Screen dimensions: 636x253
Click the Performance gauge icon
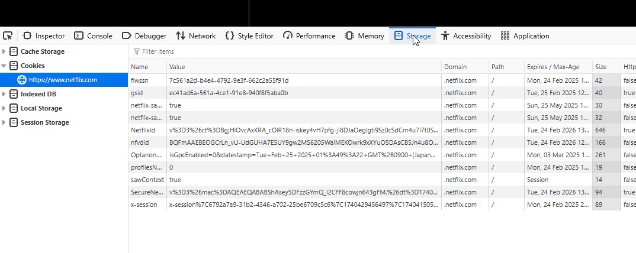(288, 35)
